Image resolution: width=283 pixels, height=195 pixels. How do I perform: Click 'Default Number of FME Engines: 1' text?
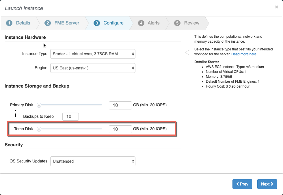[x=233, y=82]
